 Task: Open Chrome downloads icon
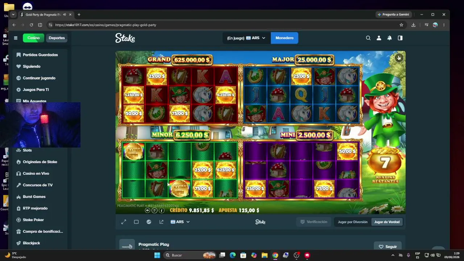[413, 25]
